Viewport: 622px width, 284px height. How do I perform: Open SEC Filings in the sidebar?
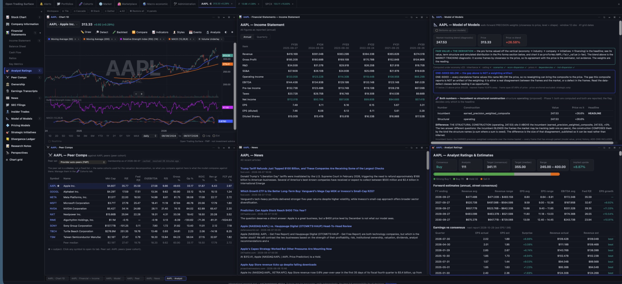[x=18, y=105]
